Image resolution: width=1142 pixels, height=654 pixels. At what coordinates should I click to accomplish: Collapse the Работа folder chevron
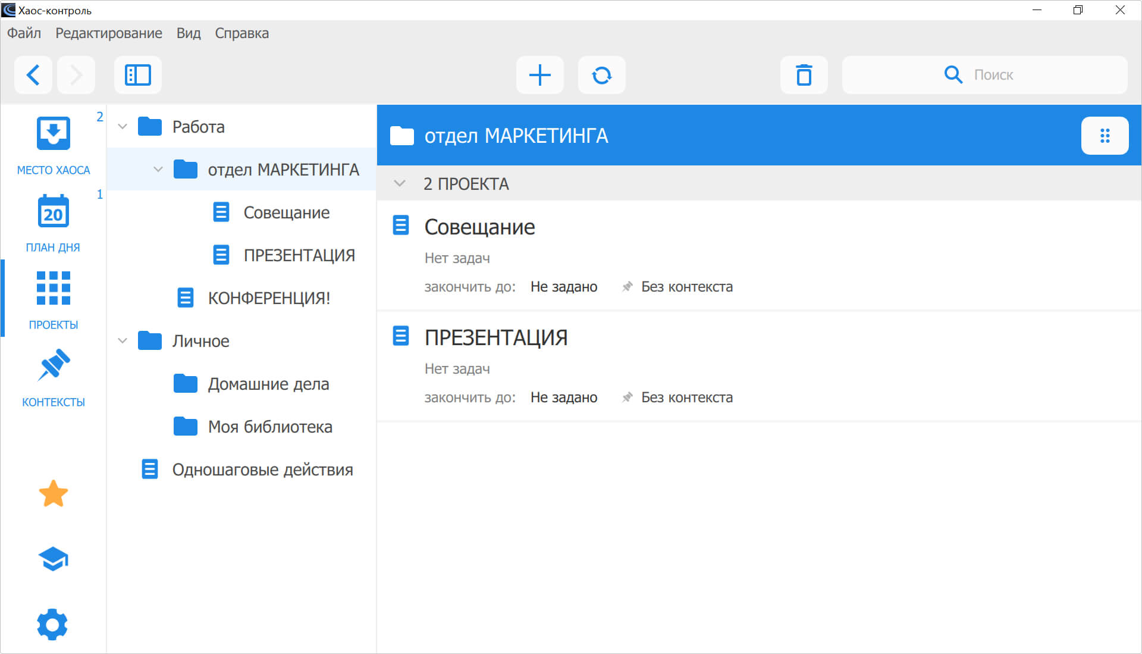tap(123, 126)
